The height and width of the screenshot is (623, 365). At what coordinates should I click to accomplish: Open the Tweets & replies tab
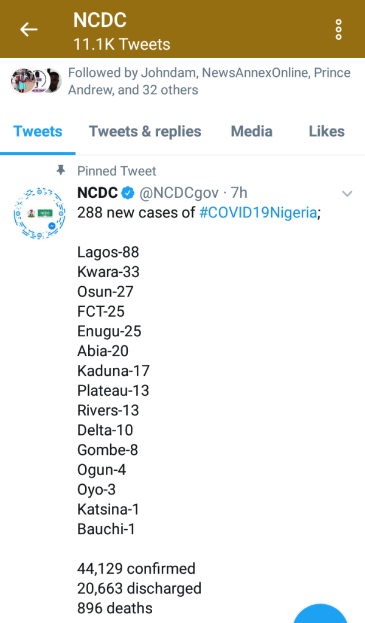(x=145, y=132)
